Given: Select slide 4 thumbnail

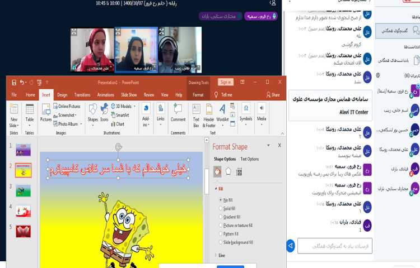Looking at the screenshot, I should [x=24, y=211].
